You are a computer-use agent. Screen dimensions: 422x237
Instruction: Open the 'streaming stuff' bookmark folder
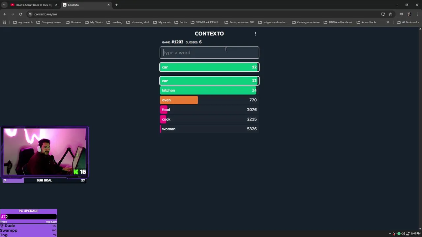coord(138,22)
